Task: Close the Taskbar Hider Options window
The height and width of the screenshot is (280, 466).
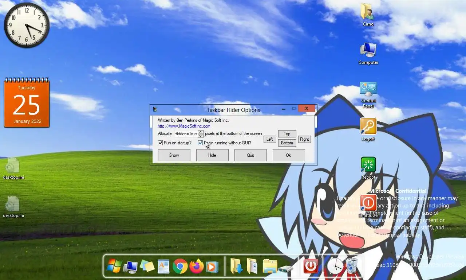Action: [307, 108]
